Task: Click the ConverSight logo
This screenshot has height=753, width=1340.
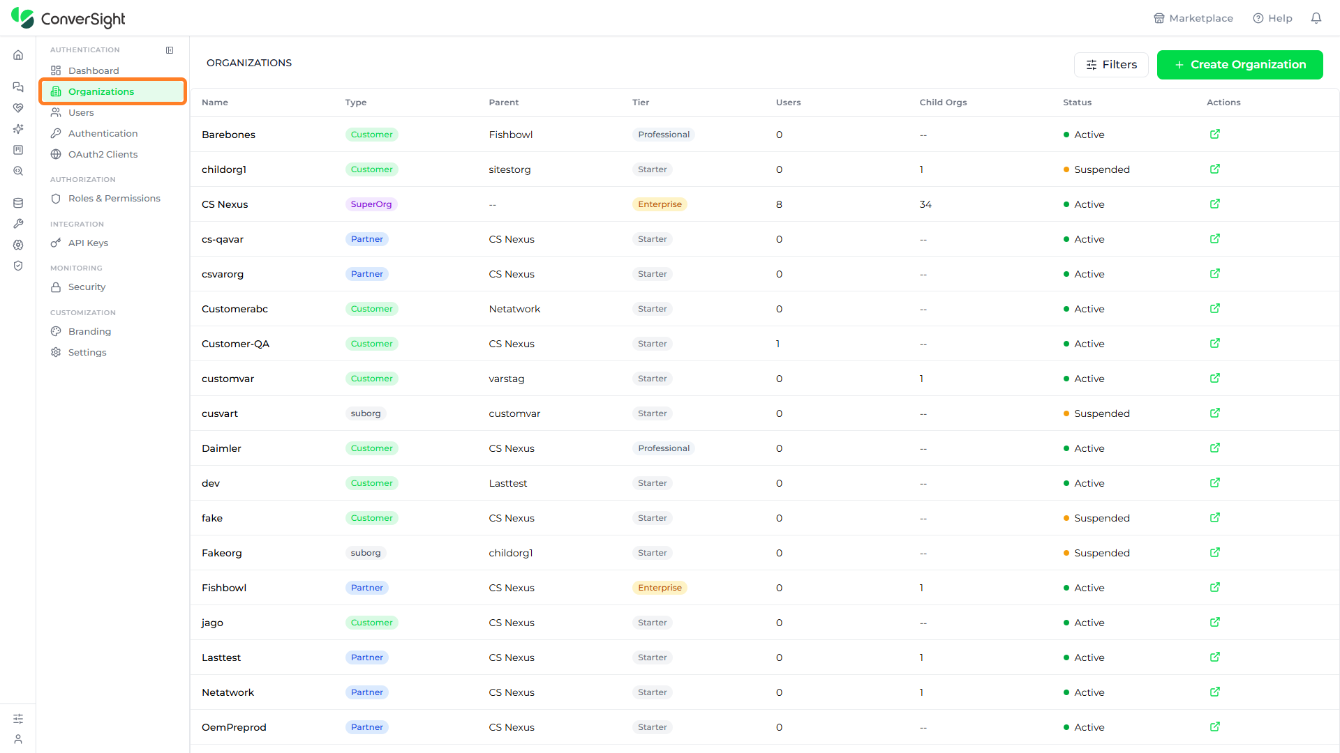Action: (68, 18)
